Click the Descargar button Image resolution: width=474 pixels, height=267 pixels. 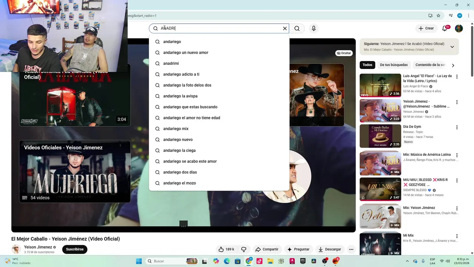pos(330,249)
